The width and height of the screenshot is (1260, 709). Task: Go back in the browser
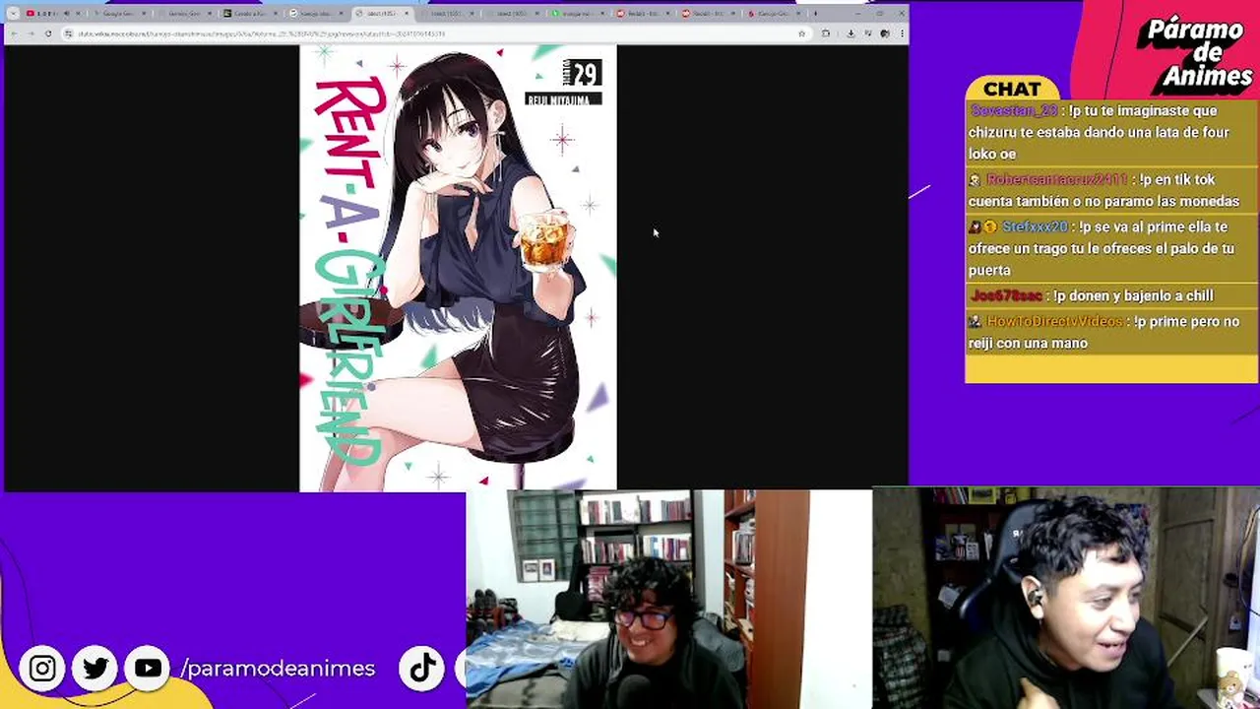(14, 33)
